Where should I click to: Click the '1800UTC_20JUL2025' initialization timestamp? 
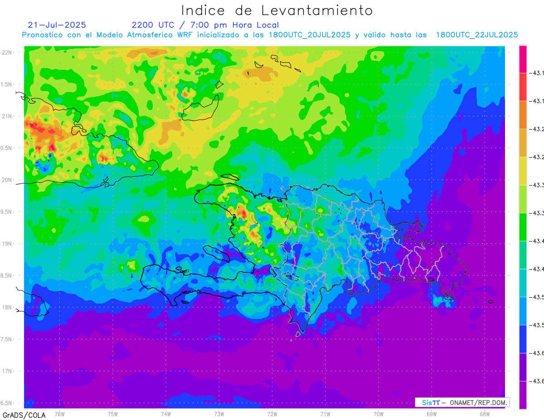click(310, 35)
